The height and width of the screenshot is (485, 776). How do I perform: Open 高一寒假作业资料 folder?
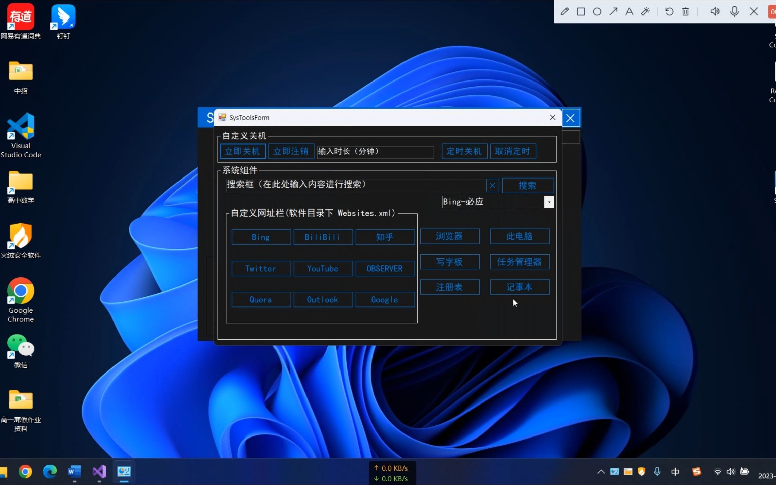click(21, 411)
